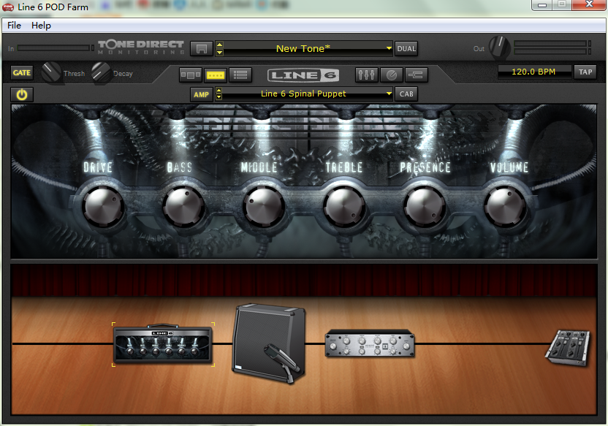Click the POD Farm title bar icon
Viewport: 608px width, 426px height.
coord(8,7)
